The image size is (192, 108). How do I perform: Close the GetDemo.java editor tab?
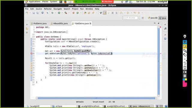click(x=90, y=23)
